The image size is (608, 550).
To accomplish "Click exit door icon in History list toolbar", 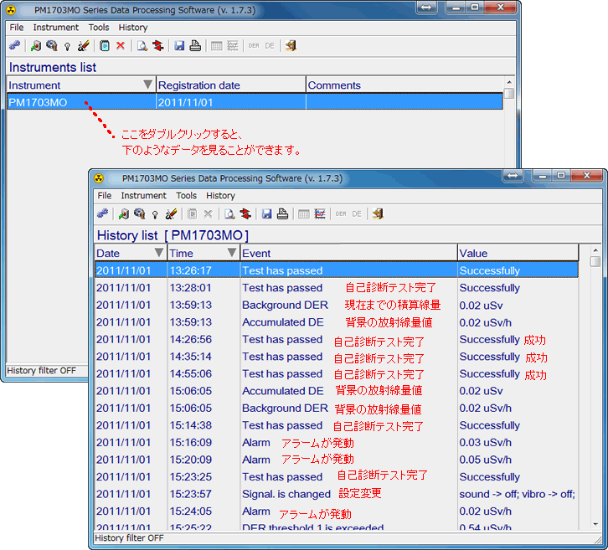I will [378, 213].
